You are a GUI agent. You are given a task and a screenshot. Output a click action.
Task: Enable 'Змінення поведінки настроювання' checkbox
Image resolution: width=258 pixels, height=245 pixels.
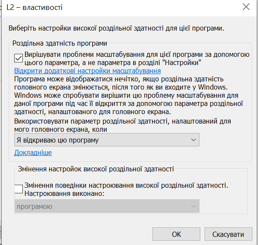19,189
